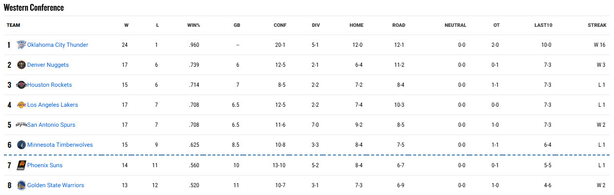Open the Golden State Warriors link

tap(56, 185)
